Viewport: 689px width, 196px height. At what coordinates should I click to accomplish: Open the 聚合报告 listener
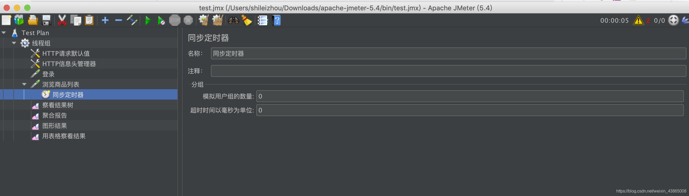[x=54, y=116]
